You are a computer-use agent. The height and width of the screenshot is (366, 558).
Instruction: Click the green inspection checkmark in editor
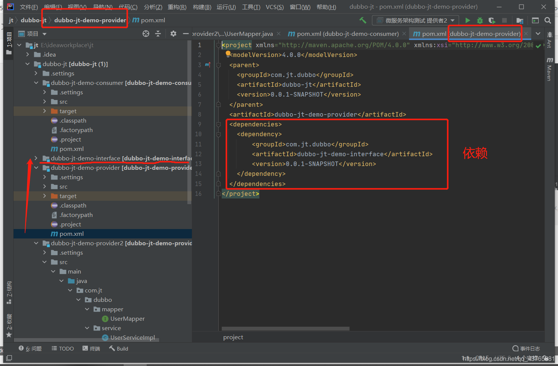click(x=538, y=45)
